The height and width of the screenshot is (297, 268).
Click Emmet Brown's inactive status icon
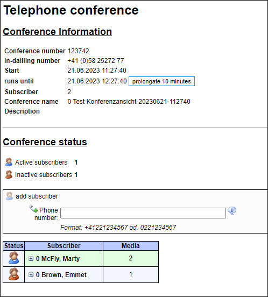(14, 274)
